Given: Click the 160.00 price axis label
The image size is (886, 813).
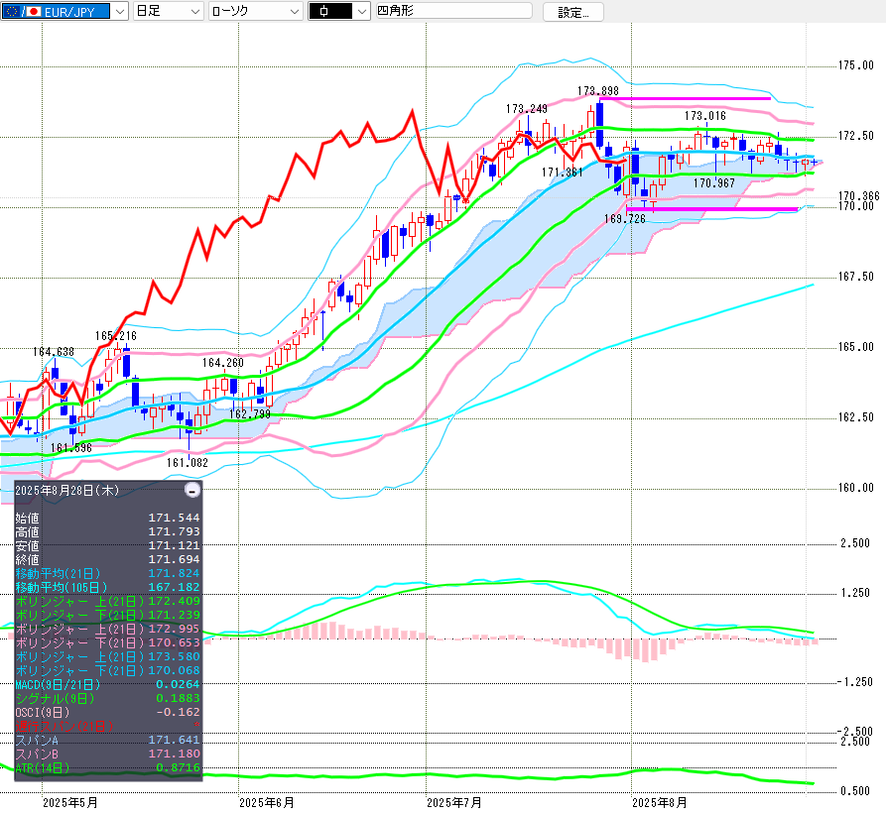Looking at the screenshot, I should [x=856, y=488].
